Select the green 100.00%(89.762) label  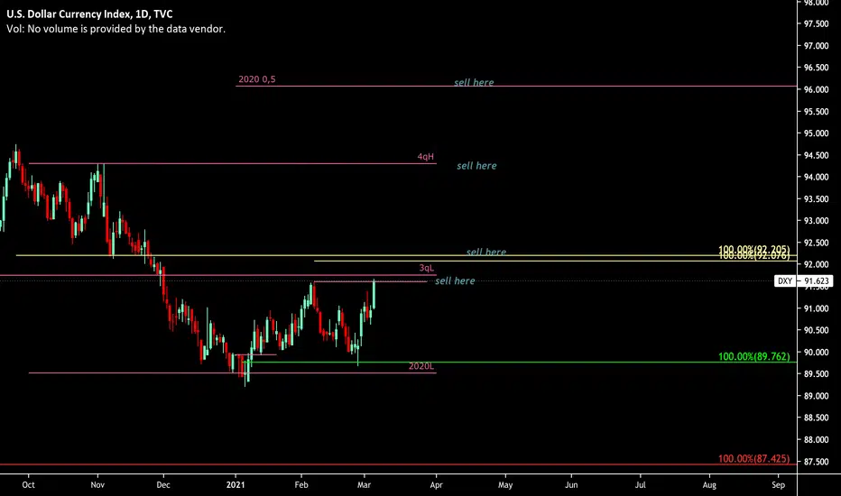click(x=753, y=356)
